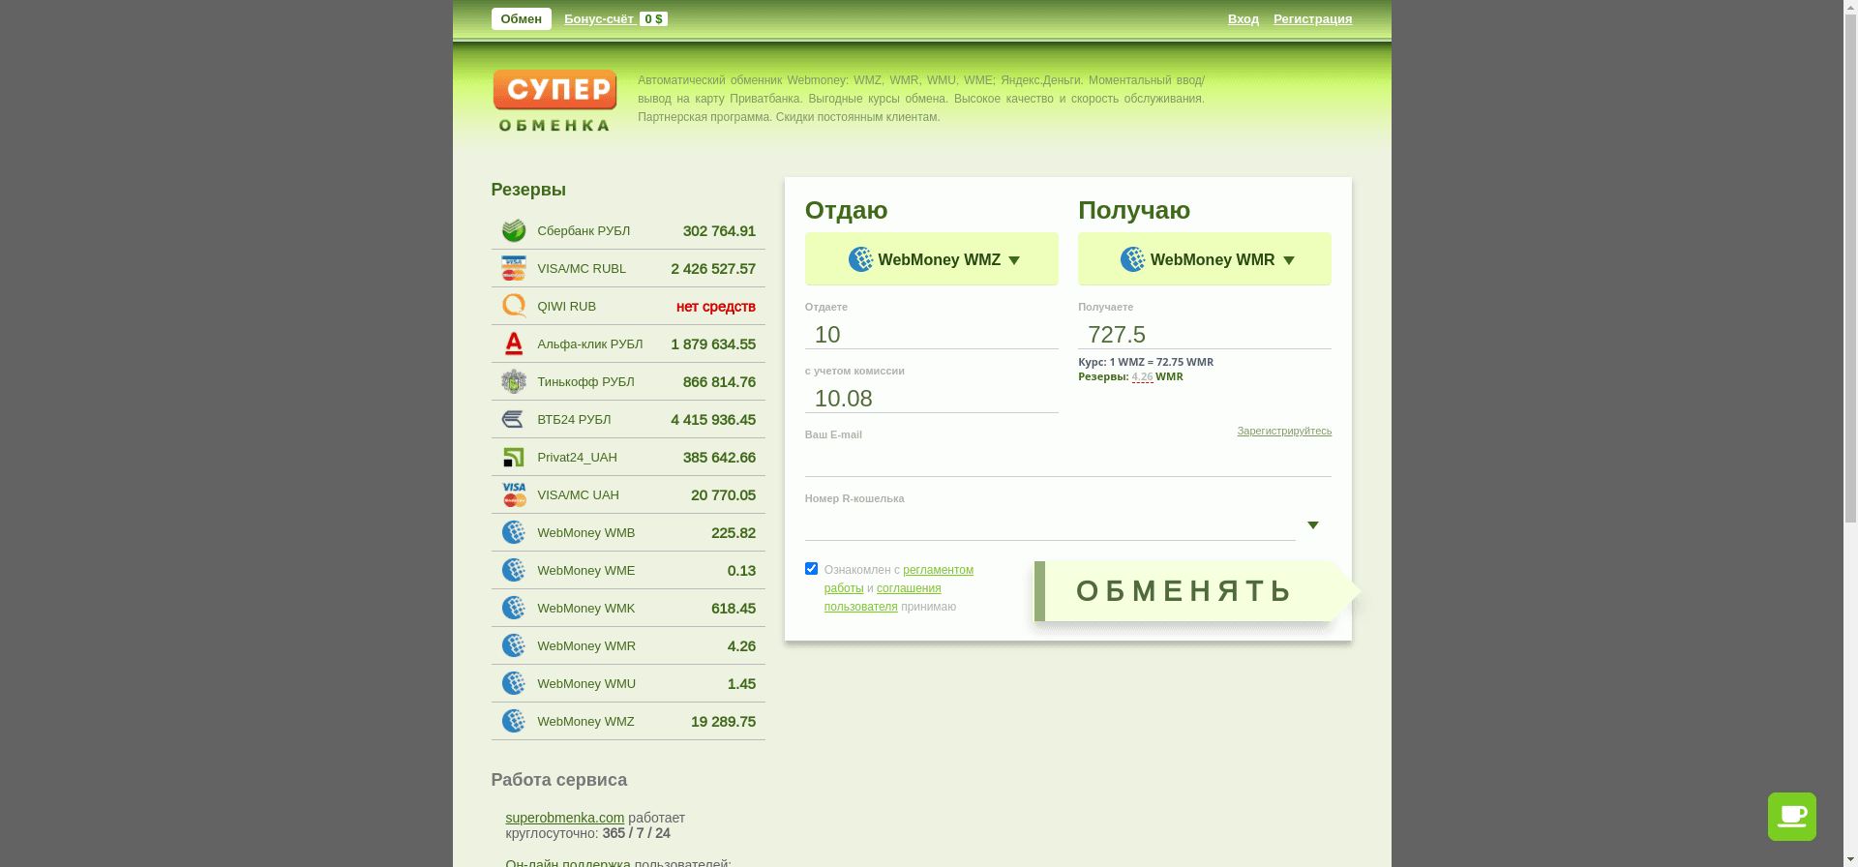Open the superobmenka.com link

[564, 818]
